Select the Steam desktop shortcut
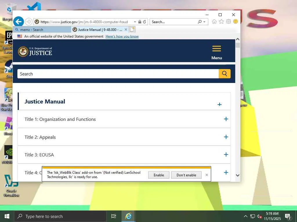This screenshot has height=222, width=297. (x=9, y=69)
